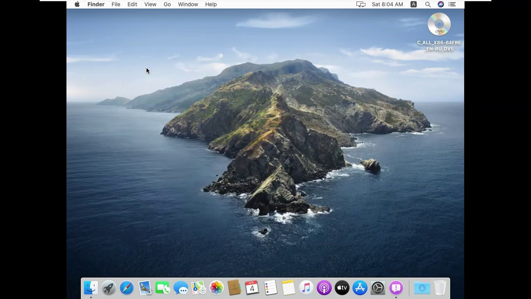This screenshot has width=531, height=299.
Task: Click the Sat 8:04 AM clock
Action: tap(387, 4)
